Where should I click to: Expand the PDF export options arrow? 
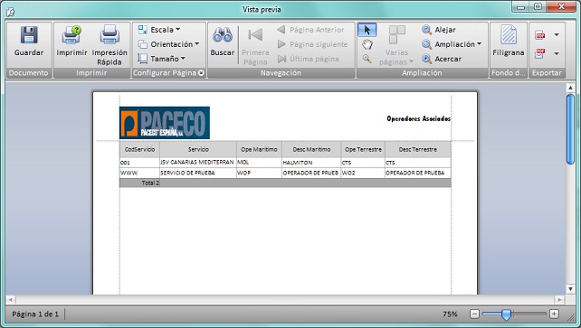pos(557,34)
